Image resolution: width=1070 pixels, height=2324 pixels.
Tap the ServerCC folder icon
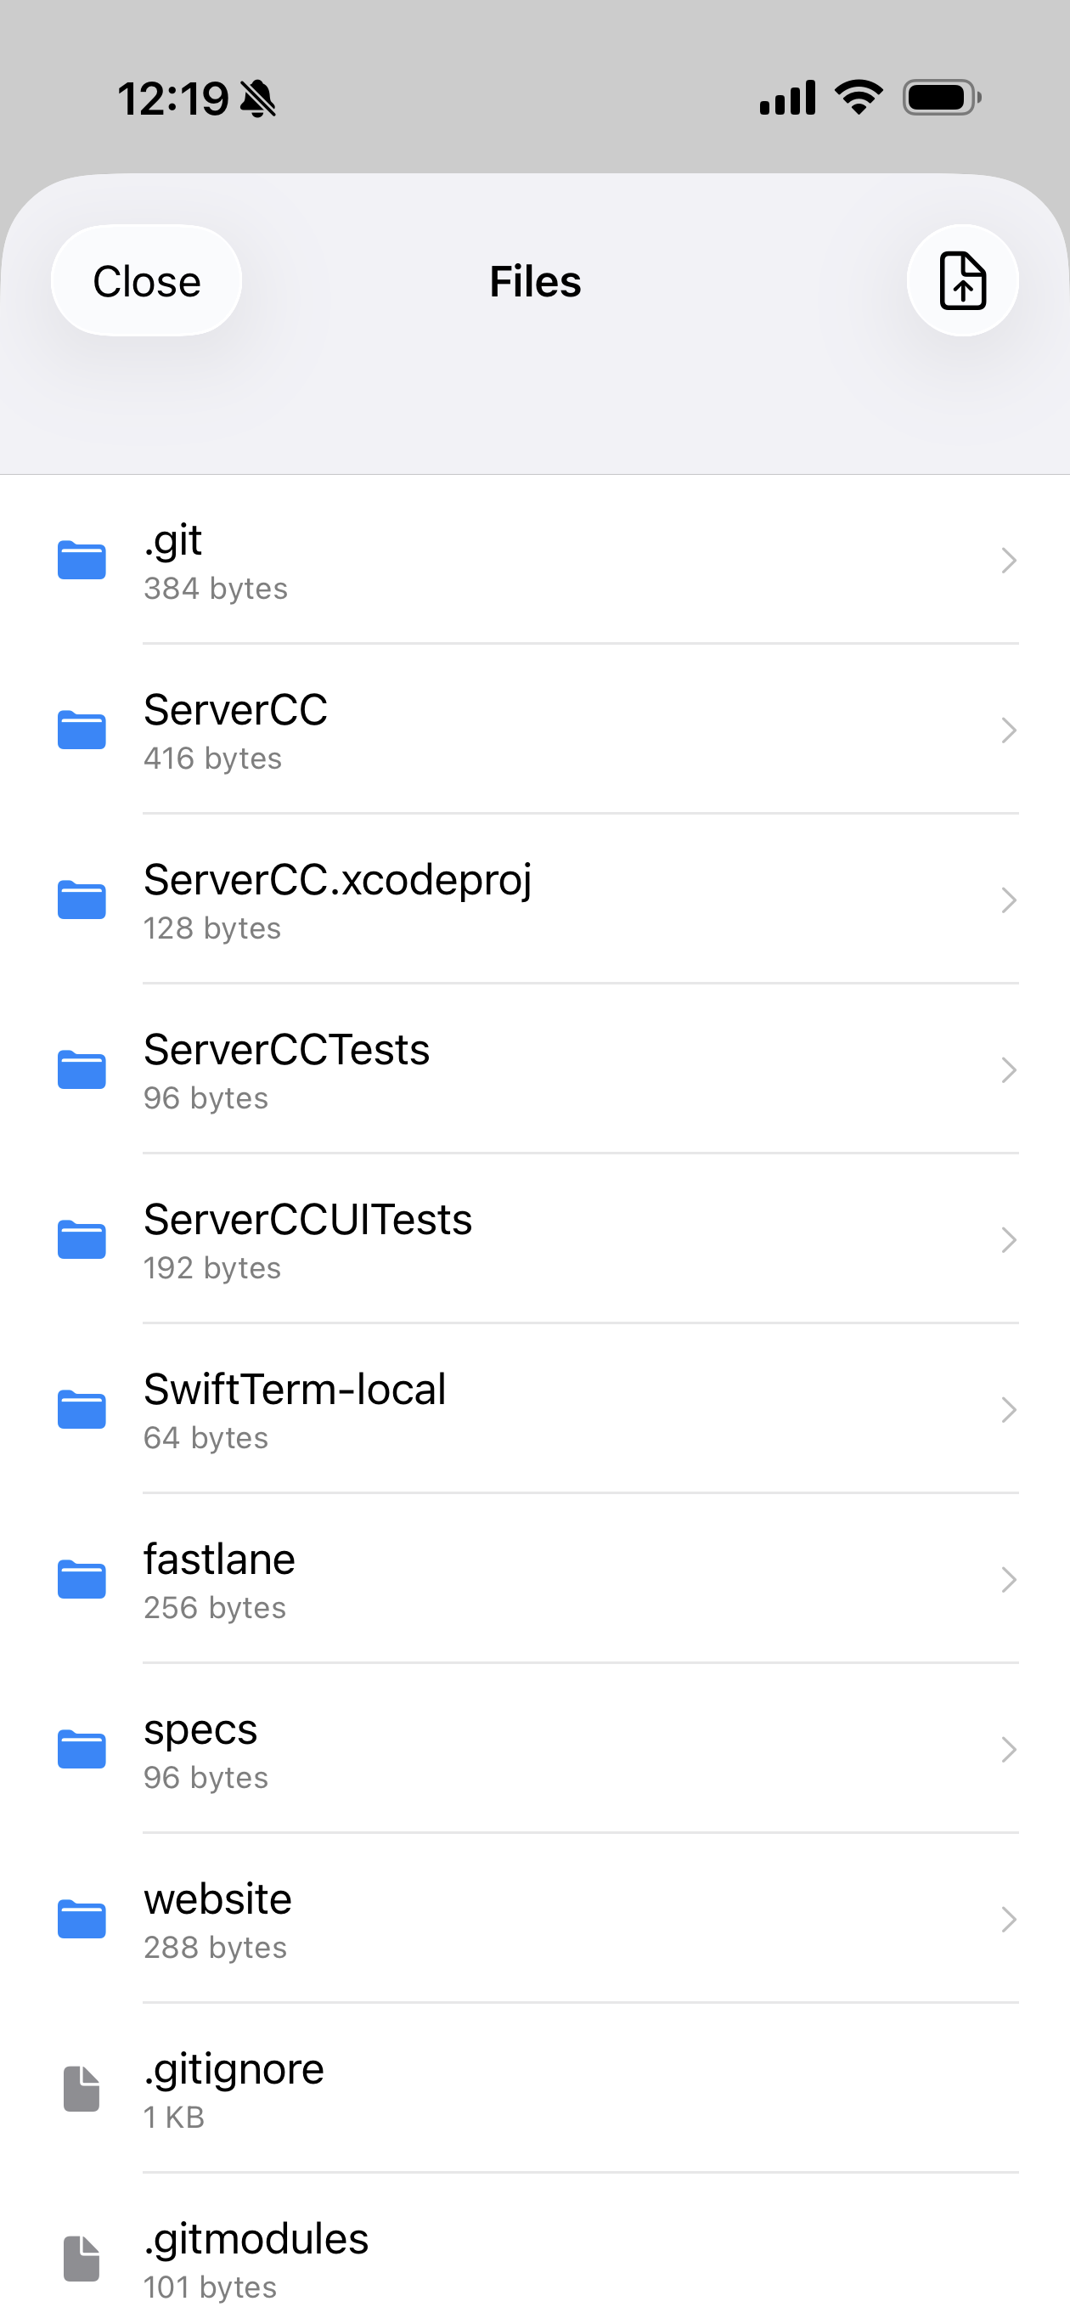coord(82,730)
